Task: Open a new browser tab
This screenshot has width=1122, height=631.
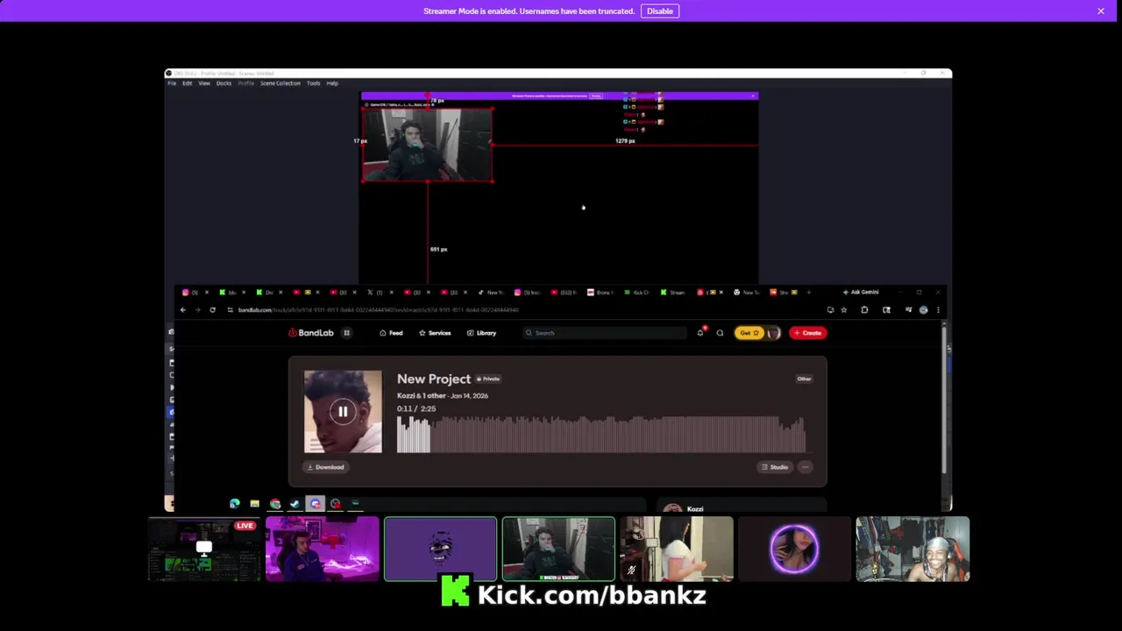Action: [x=808, y=292]
